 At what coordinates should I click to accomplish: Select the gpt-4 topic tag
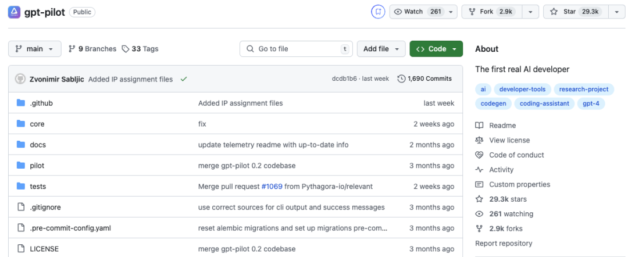pos(591,103)
